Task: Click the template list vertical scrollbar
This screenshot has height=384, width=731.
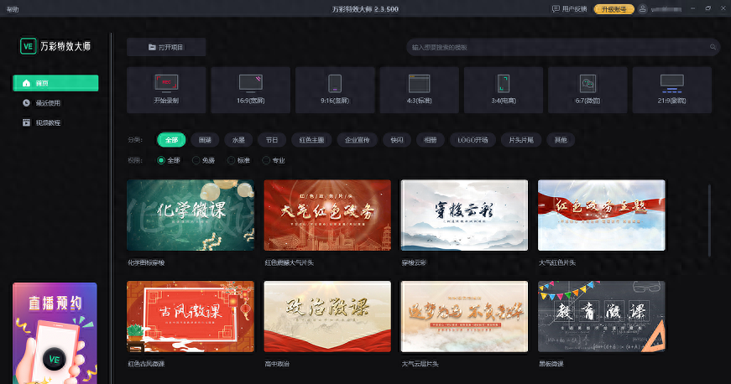Action: click(x=709, y=221)
